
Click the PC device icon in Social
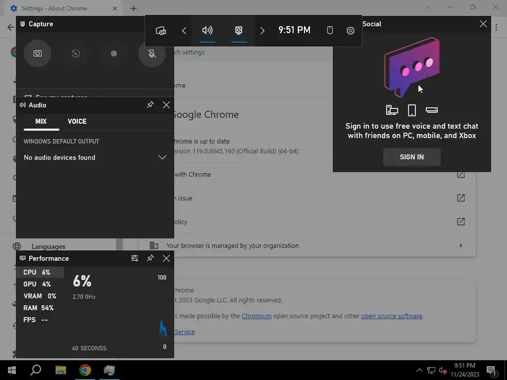392,110
